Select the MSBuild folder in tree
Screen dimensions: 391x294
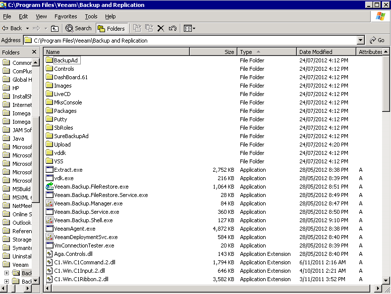pos(21,189)
